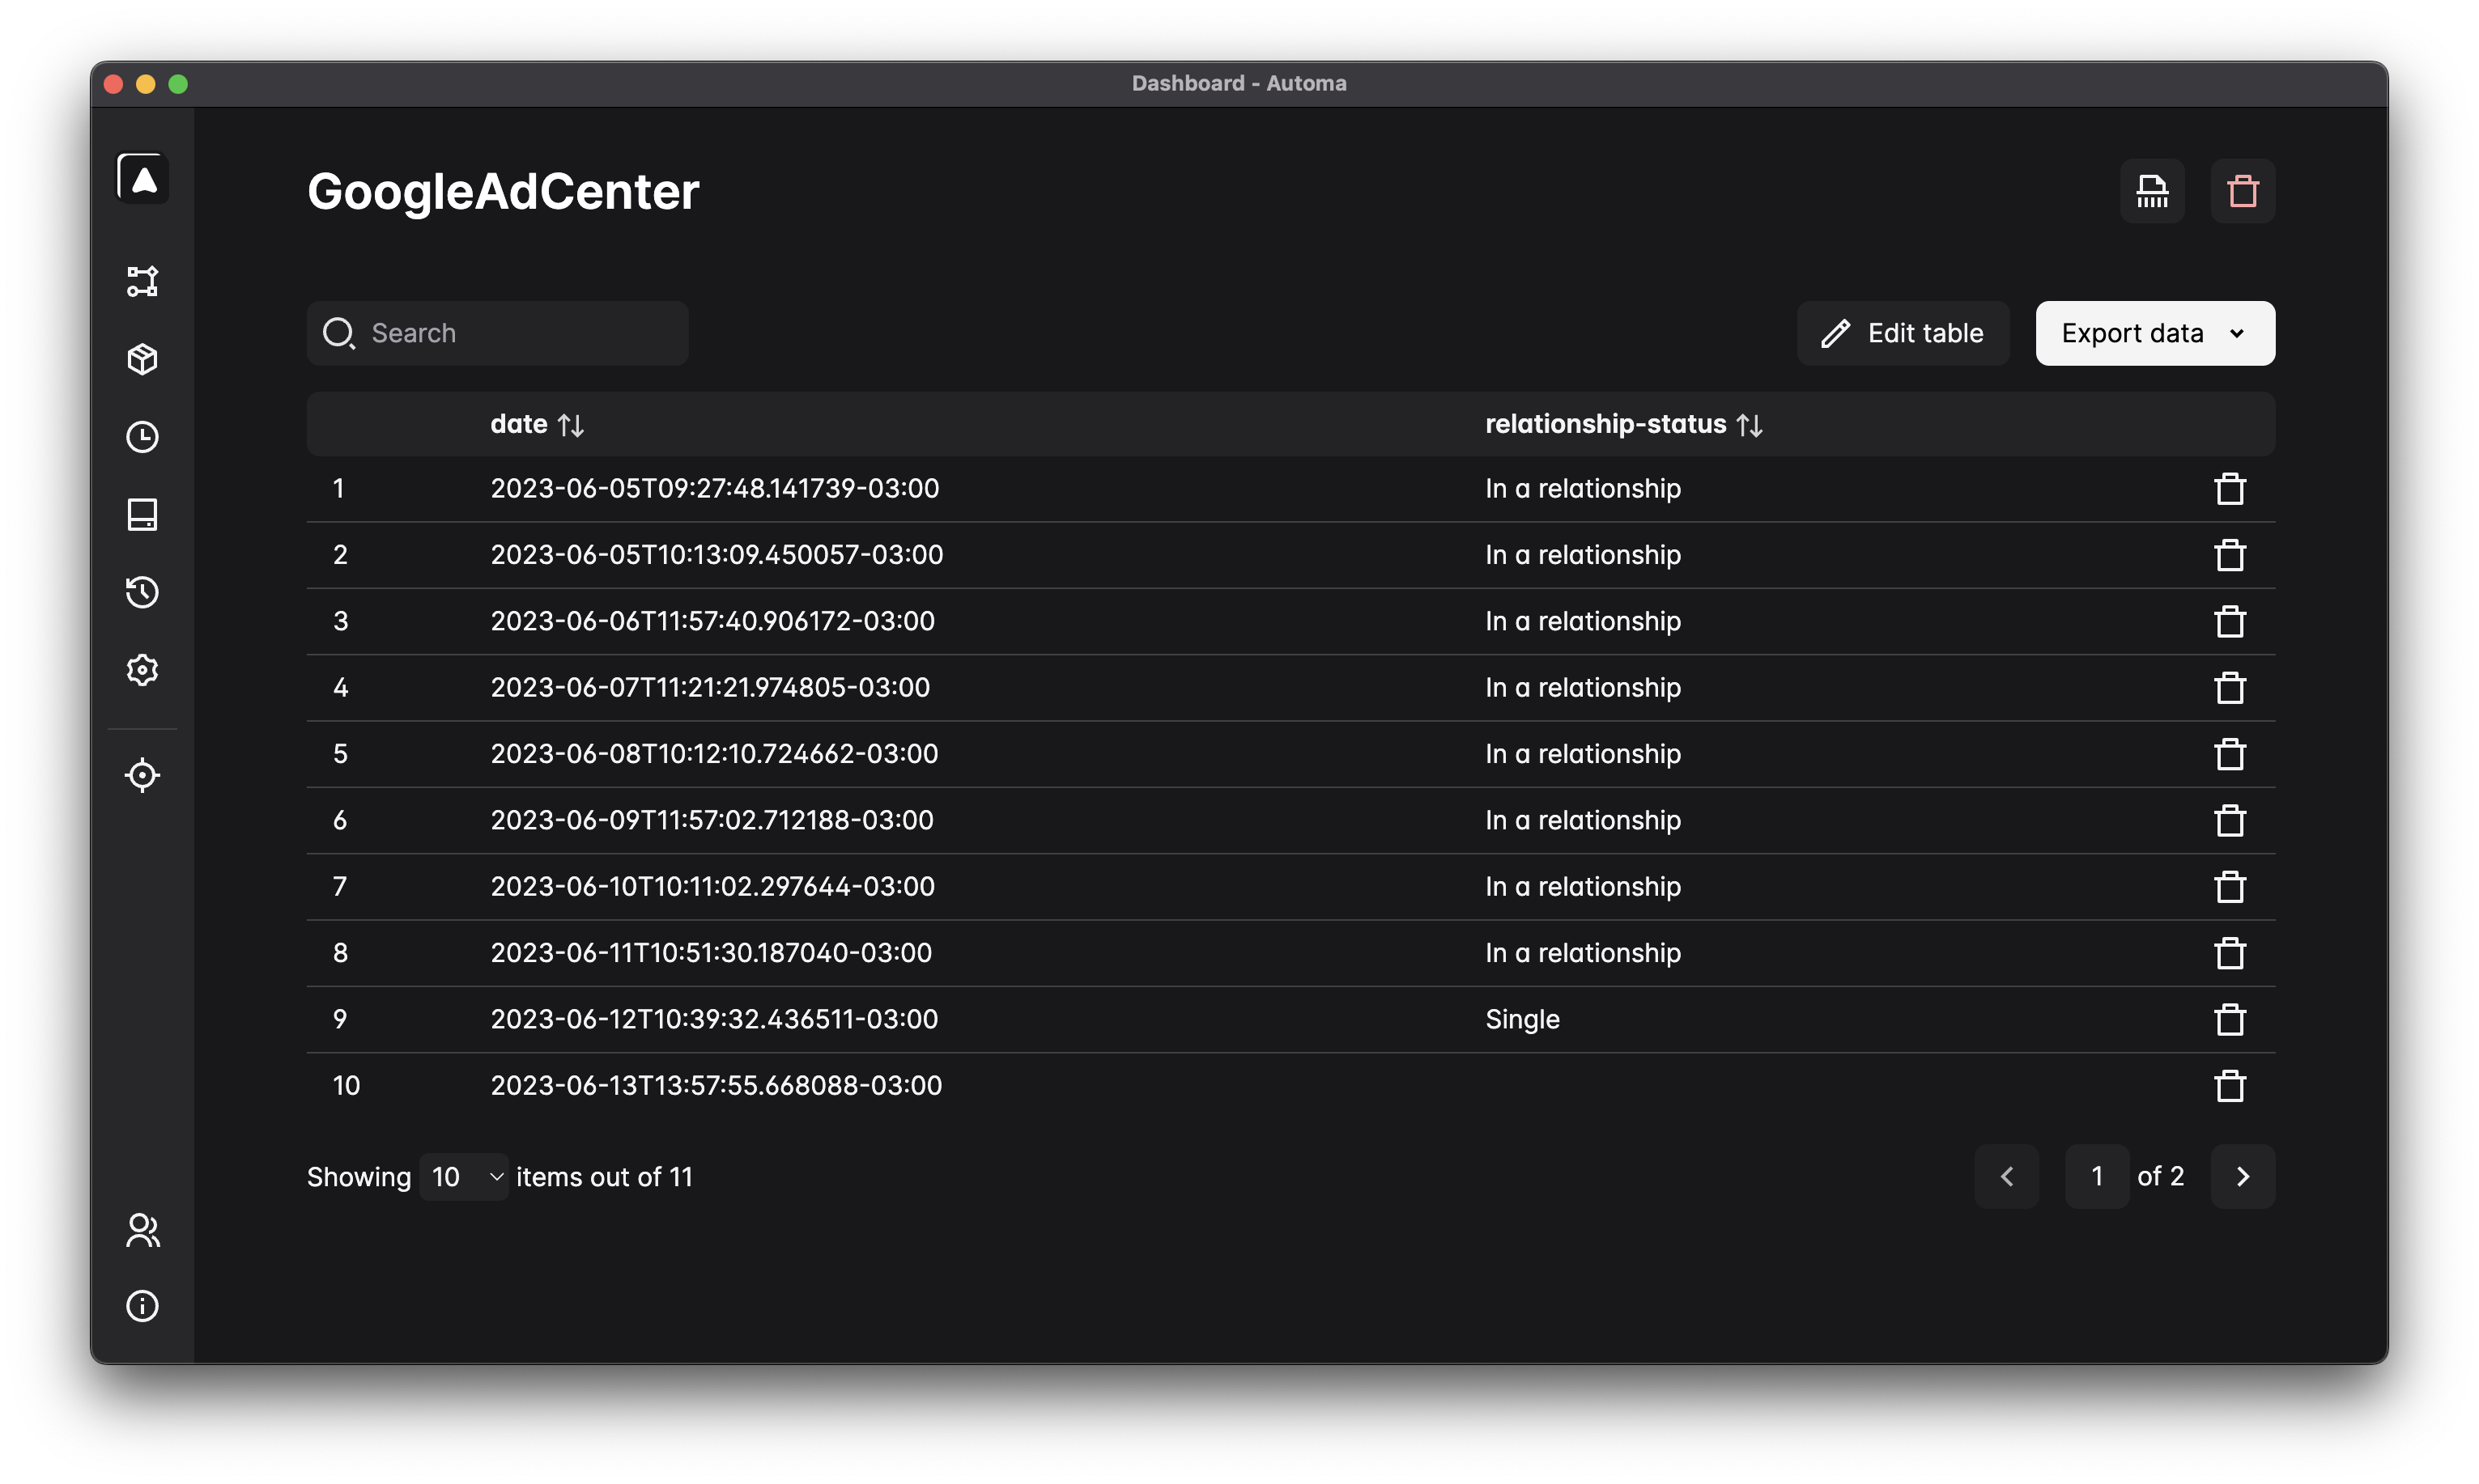Click the Single status cell

point(1523,1019)
